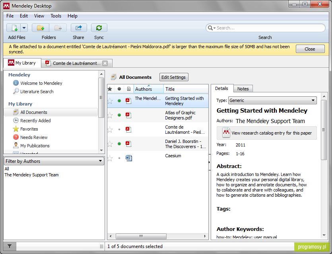Open Literature Search in sidebar
Viewport: 332px width, 254px height.
33,92
